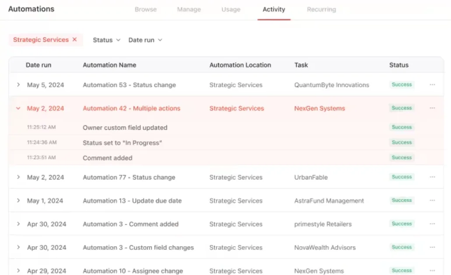Expand the Automation 13 Update due date row
Image resolution: width=451 pixels, height=275 pixels.
tap(18, 200)
